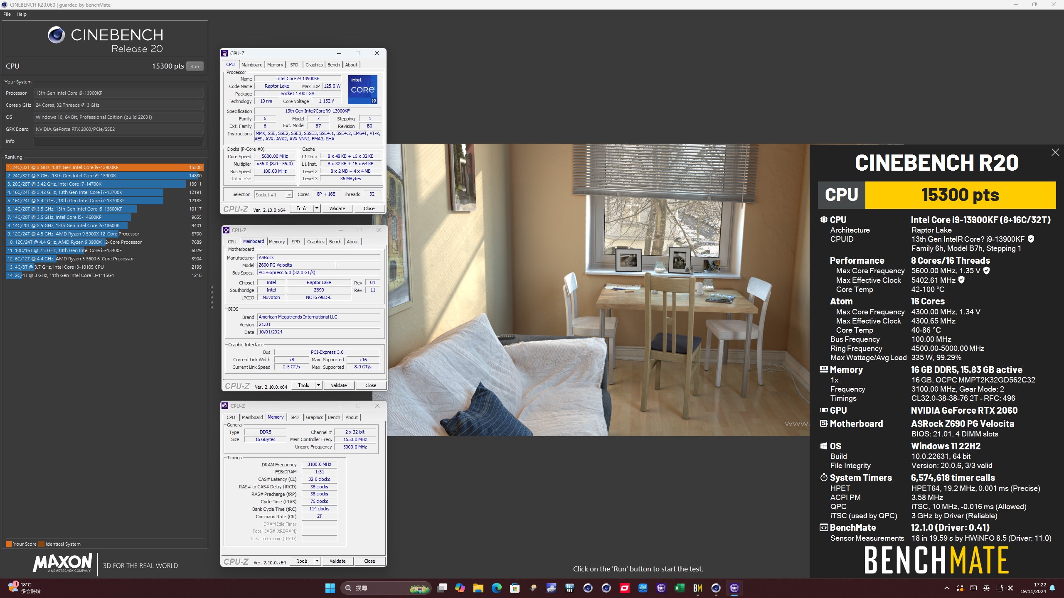The image size is (1064, 598).
Task: Click Close button in top CPU-Z window
Action: point(369,208)
